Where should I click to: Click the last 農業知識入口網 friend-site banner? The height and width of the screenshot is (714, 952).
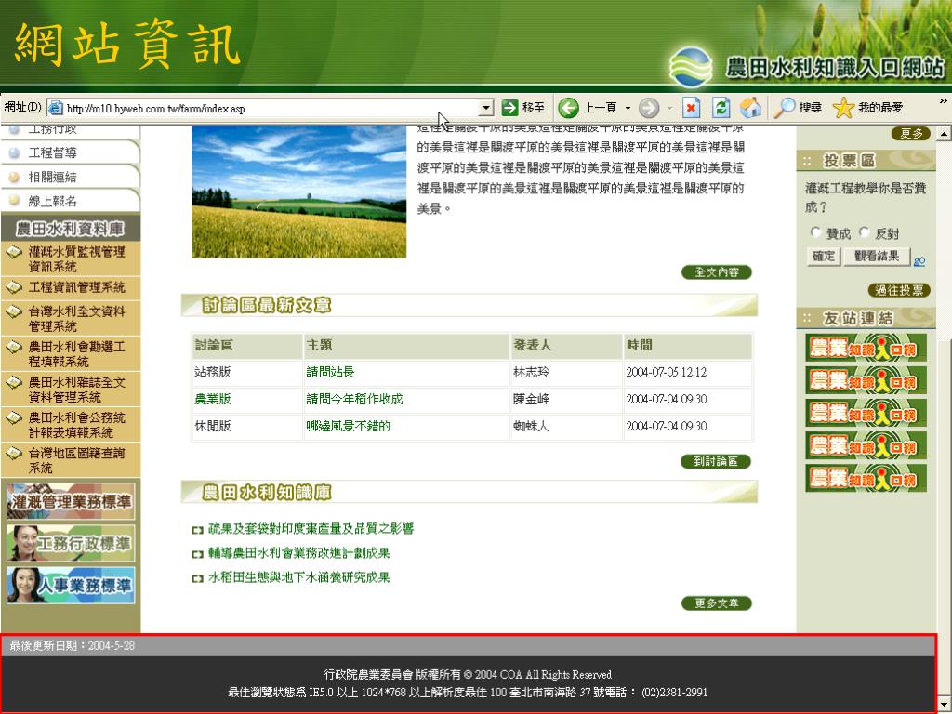(x=866, y=479)
